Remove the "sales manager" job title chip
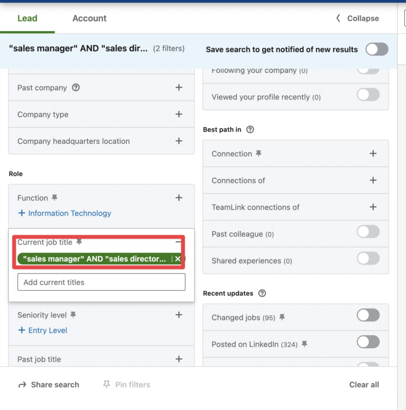Image resolution: width=406 pixels, height=410 pixels. (x=178, y=259)
